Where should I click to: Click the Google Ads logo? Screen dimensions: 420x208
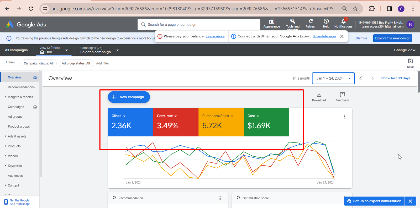[x=26, y=24]
